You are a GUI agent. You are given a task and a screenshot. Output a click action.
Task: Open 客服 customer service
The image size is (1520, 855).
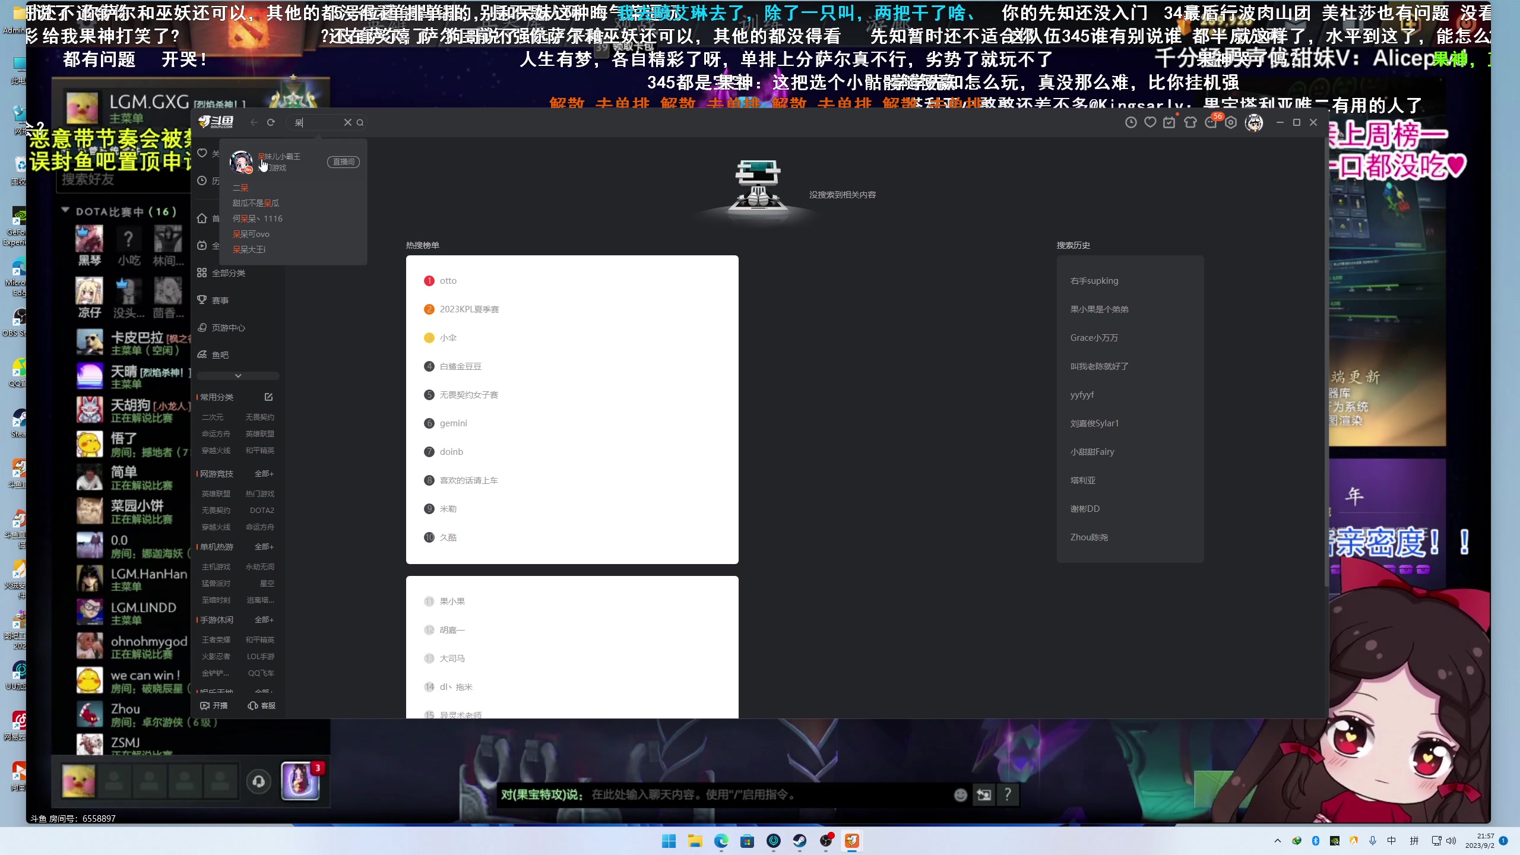pyautogui.click(x=262, y=705)
